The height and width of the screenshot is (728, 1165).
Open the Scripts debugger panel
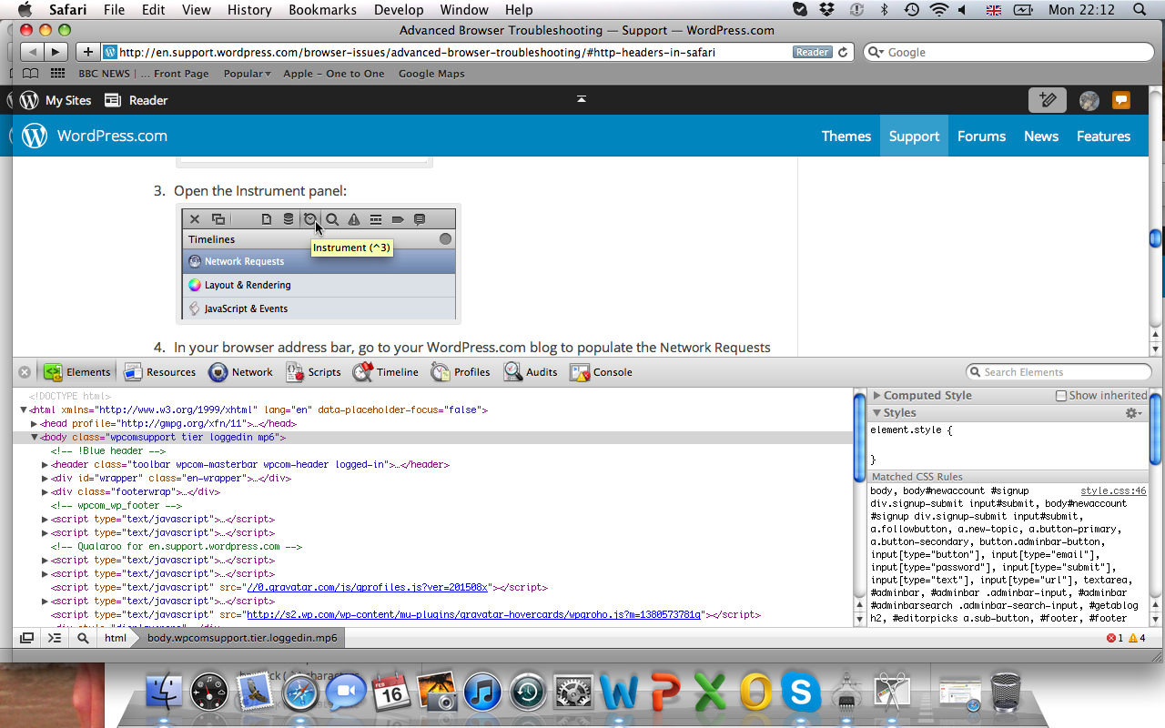click(x=313, y=372)
